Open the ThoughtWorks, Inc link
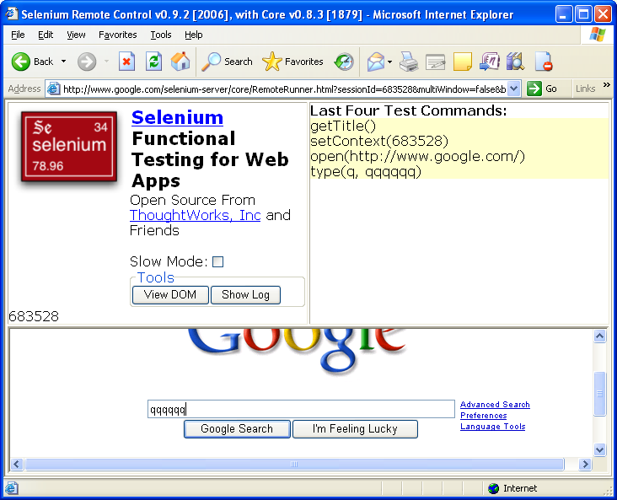The width and height of the screenshot is (617, 500). [x=196, y=215]
